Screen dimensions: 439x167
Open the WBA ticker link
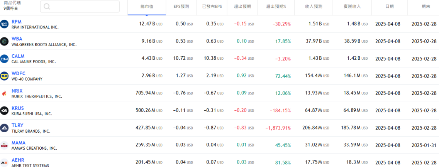pos(17,39)
